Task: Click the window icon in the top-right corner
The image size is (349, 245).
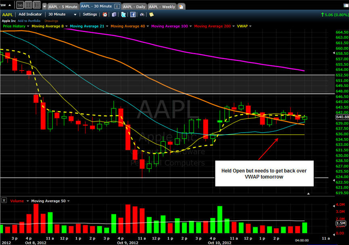Action: coord(346,6)
